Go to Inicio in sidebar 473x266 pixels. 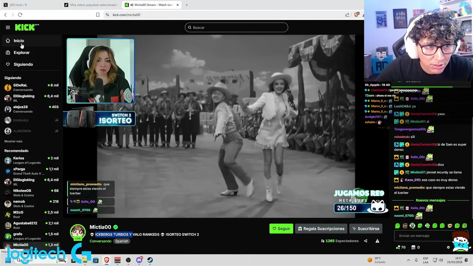31,41
